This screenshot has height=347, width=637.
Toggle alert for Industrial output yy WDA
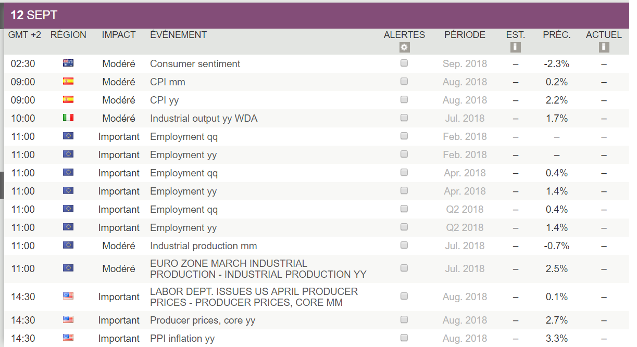[x=404, y=118]
